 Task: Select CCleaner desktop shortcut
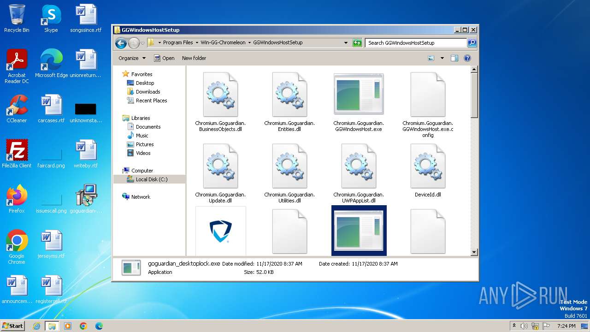[x=17, y=109]
